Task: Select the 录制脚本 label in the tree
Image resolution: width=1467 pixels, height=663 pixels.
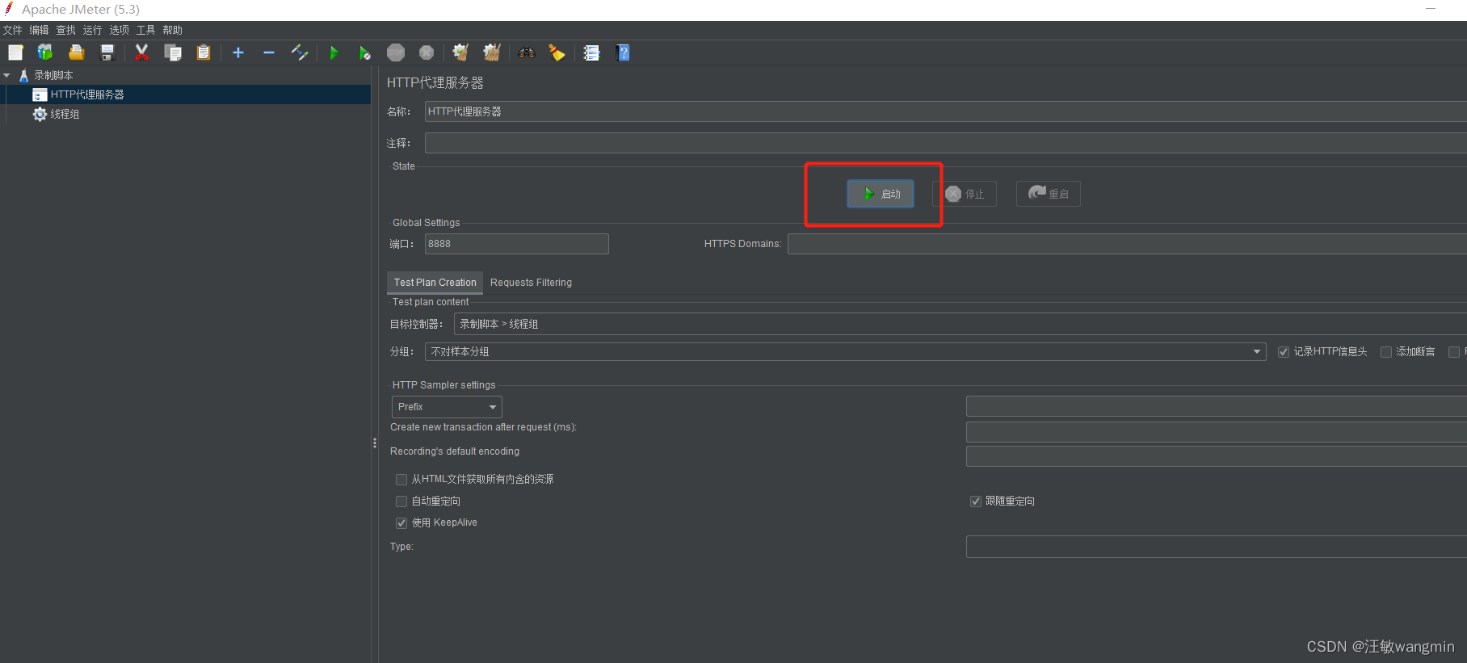Action: tap(53, 75)
